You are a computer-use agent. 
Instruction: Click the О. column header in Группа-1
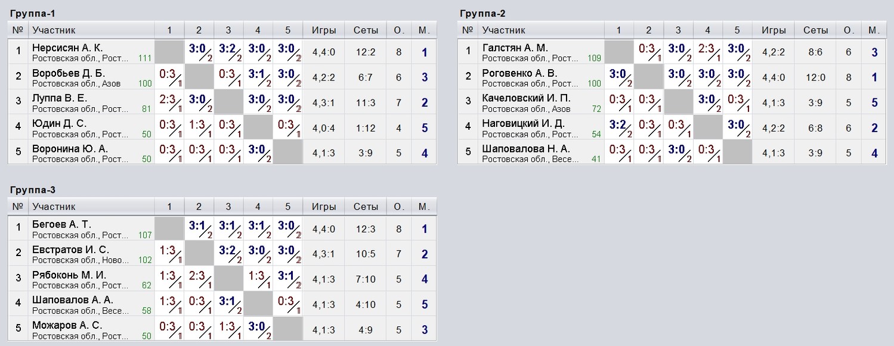[398, 30]
